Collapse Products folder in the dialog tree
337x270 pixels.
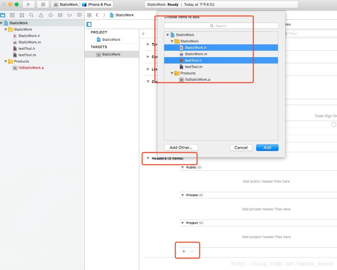(x=172, y=73)
